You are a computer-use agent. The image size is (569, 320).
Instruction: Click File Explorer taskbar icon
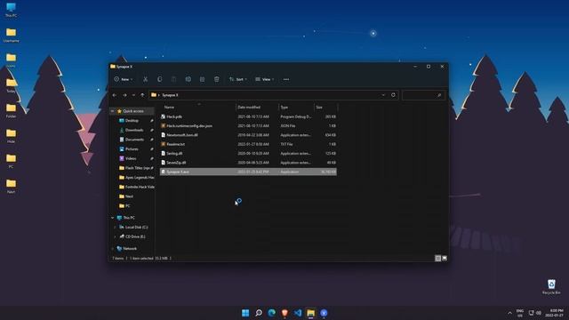click(310, 313)
